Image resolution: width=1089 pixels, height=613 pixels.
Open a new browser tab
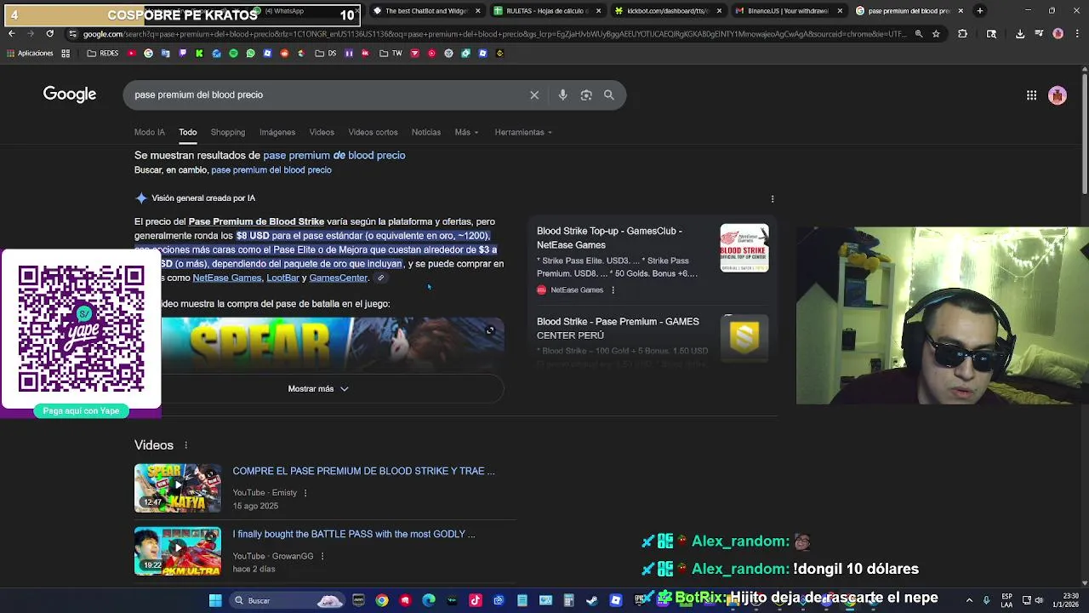click(x=980, y=11)
